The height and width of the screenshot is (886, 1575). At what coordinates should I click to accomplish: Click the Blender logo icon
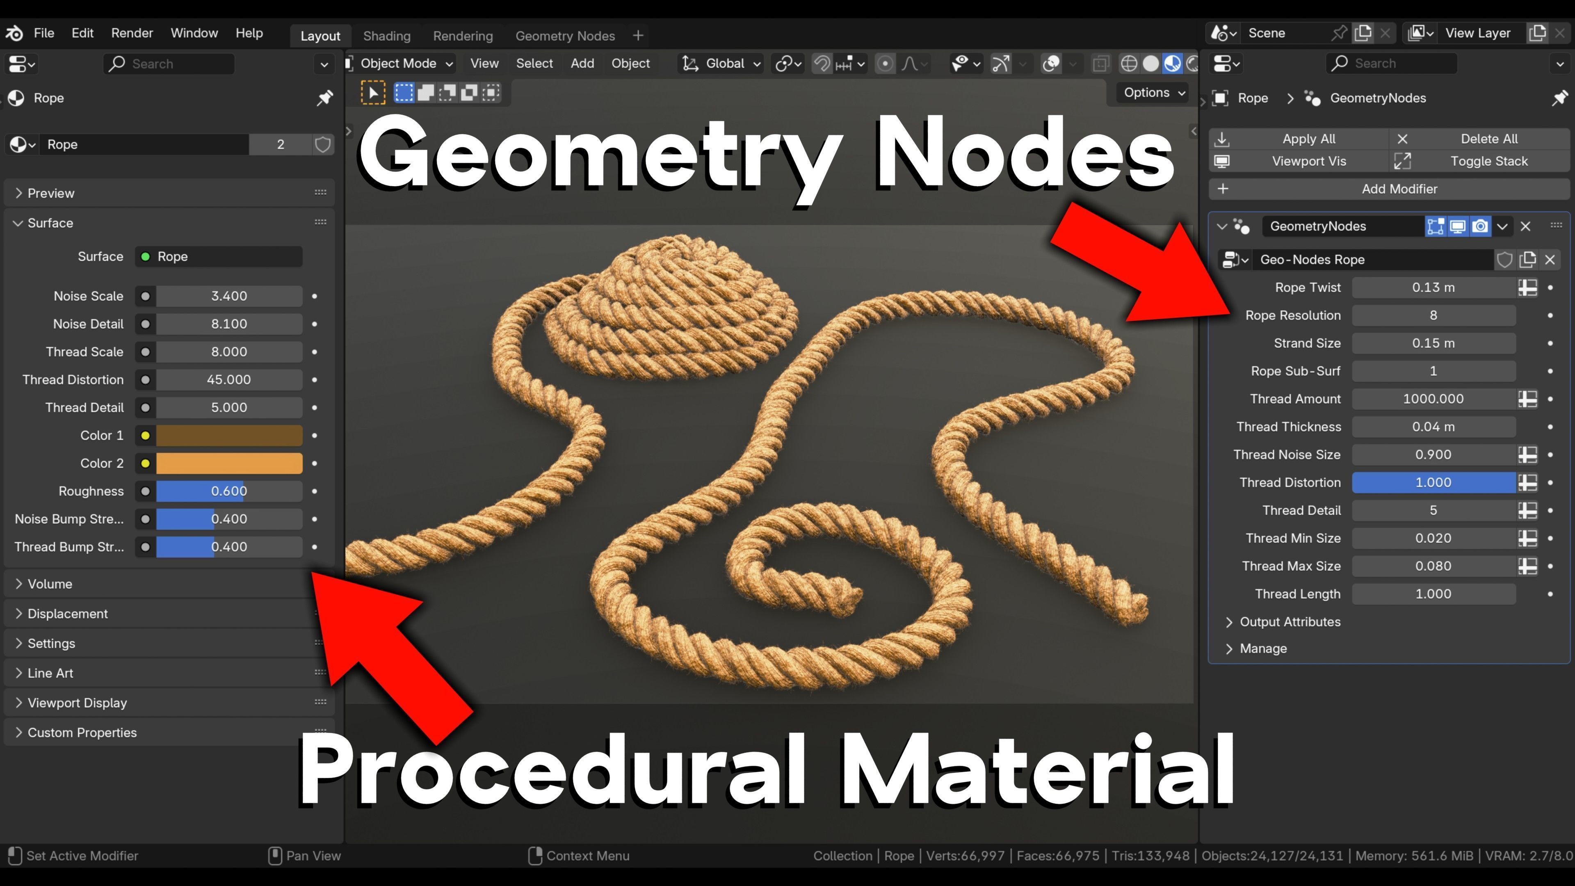point(15,33)
